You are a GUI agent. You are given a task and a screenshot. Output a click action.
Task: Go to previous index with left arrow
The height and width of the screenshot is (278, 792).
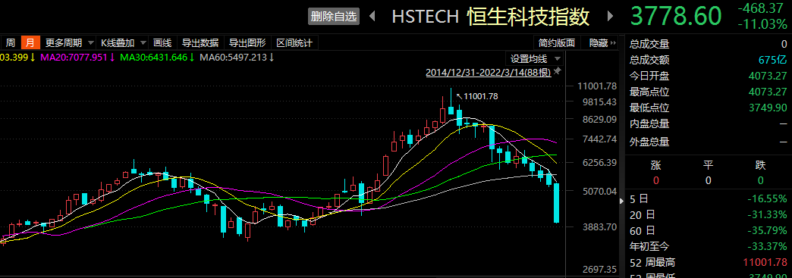tap(372, 16)
